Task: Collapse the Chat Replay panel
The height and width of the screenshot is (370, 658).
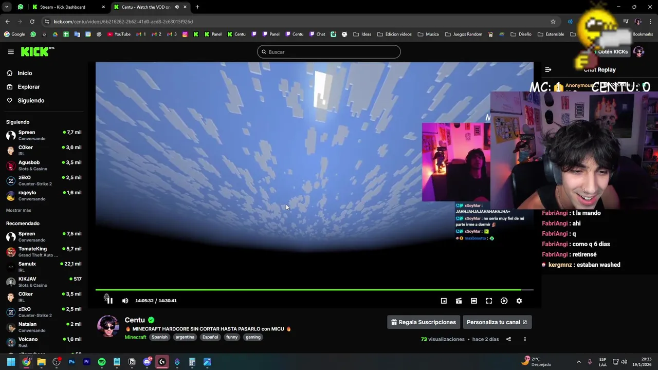Action: click(x=548, y=69)
